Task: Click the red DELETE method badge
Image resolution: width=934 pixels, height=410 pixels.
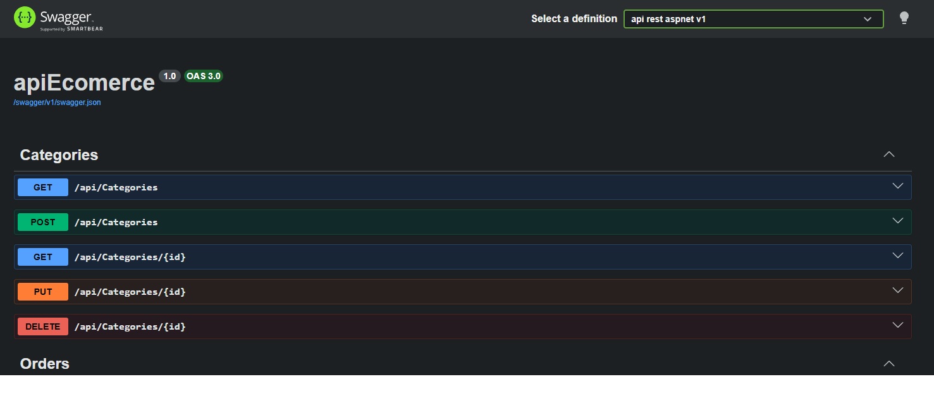Action: pos(43,326)
